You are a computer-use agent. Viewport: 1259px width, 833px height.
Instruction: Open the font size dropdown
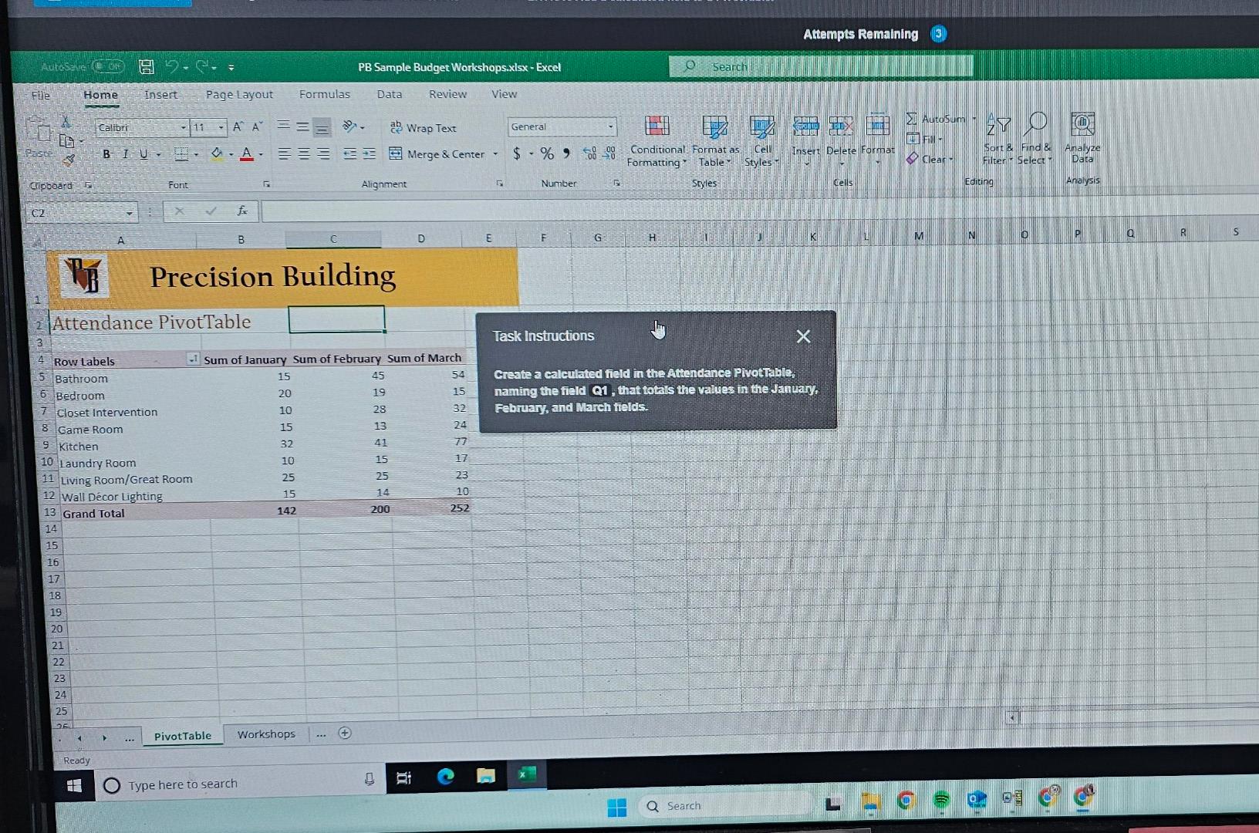(x=220, y=127)
